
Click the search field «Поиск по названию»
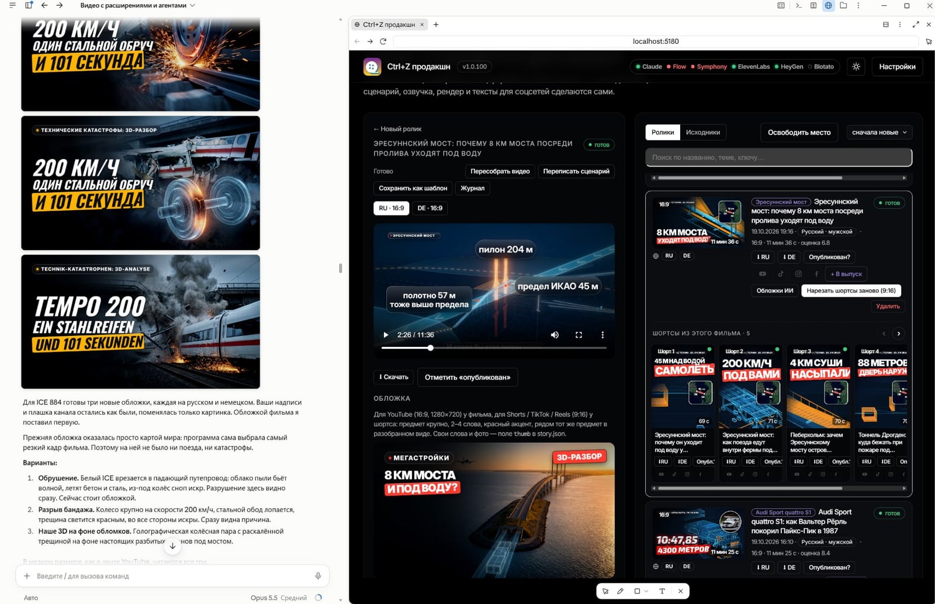(778, 157)
